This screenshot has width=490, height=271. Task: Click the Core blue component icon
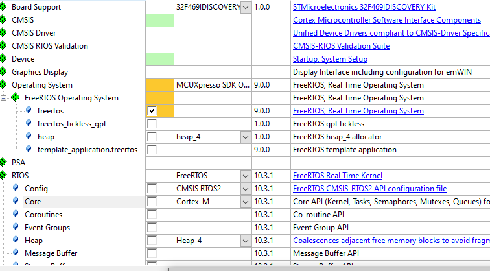click(16, 201)
